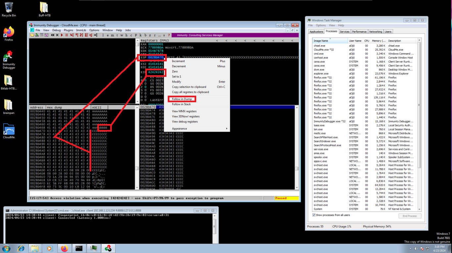Click the Step into toolbar icon

click(x=71, y=35)
